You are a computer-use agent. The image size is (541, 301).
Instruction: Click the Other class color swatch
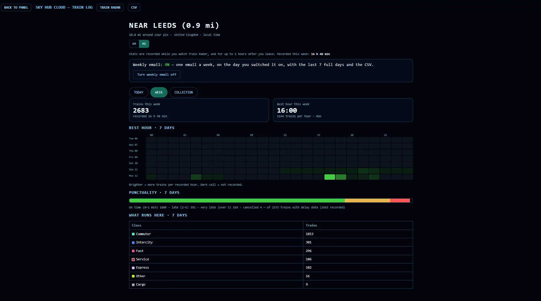(x=133, y=276)
